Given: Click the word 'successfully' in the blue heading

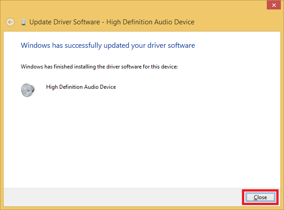Looking at the screenshot, I should [83, 46].
